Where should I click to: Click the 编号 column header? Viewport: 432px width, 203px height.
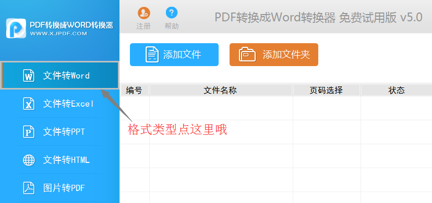tap(135, 90)
